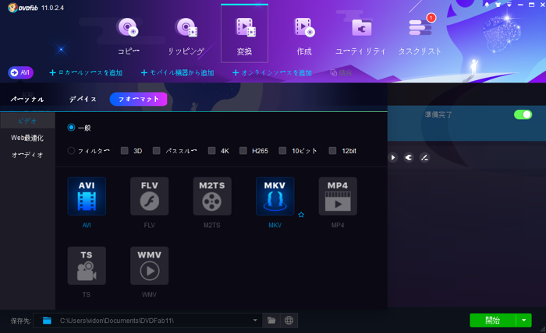Open the folder icon button right of the path

pos(271,320)
